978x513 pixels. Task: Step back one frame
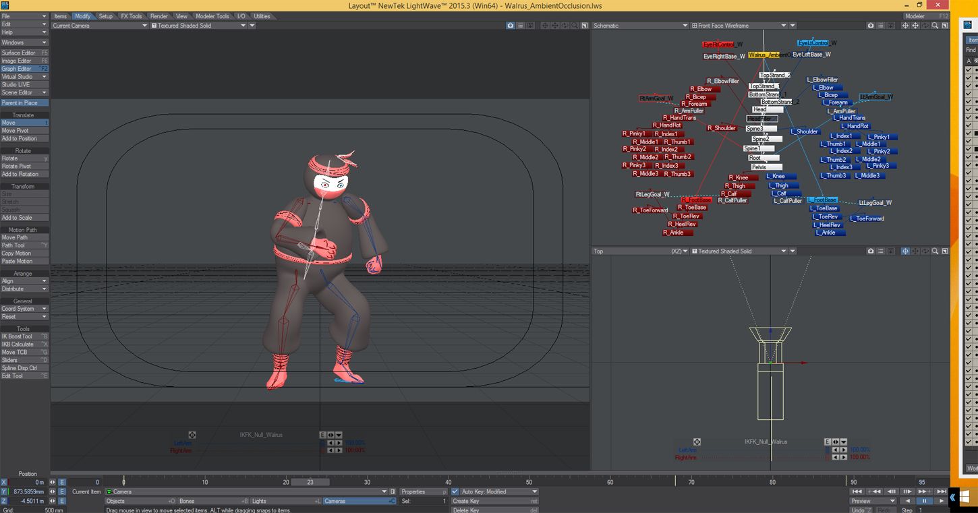coord(891,491)
